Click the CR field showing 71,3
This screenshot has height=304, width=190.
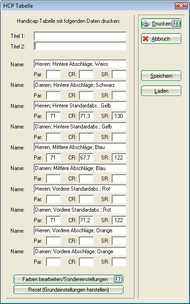[x=86, y=116]
